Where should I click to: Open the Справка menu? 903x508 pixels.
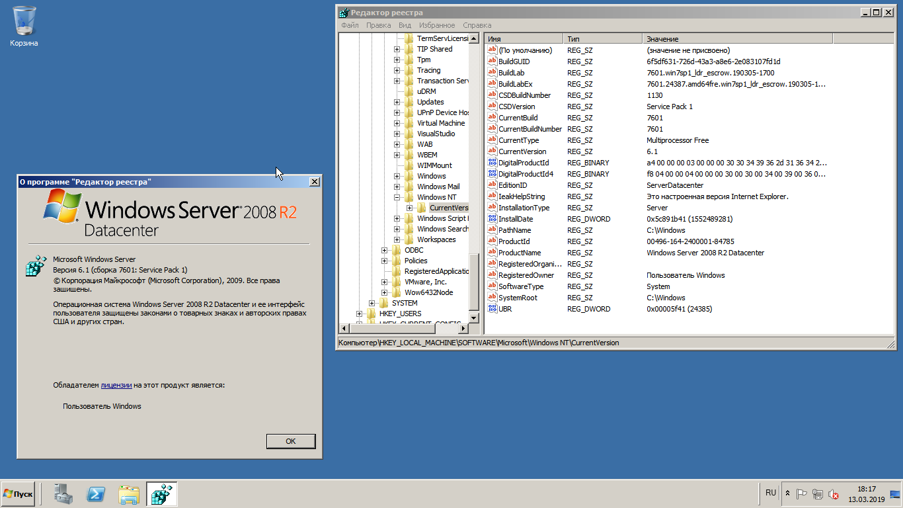click(477, 25)
